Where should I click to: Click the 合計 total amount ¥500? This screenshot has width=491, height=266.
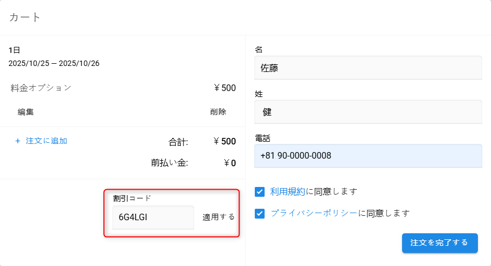click(225, 142)
